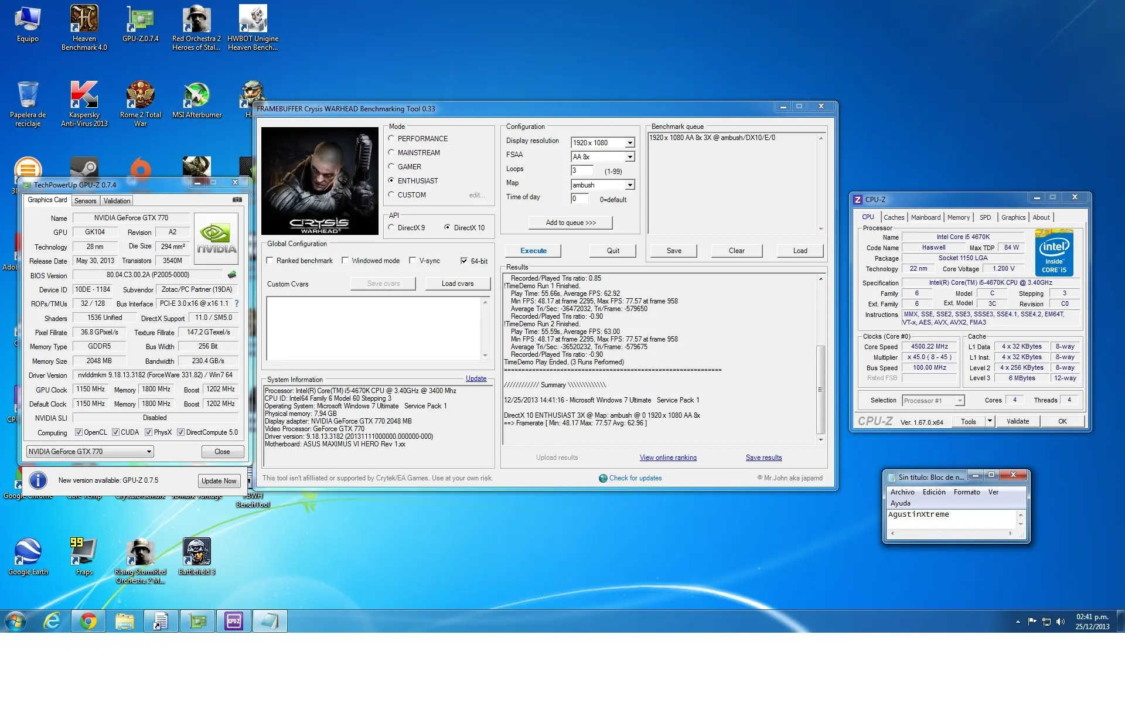
Task: Select the Papelera de reciclaje icon
Action: pyautogui.click(x=28, y=104)
